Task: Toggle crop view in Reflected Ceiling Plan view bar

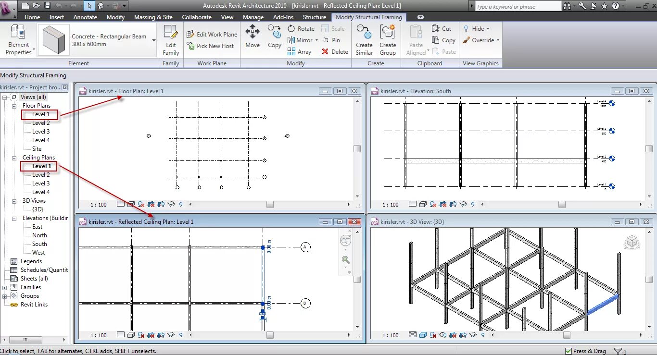Action: pos(152,335)
